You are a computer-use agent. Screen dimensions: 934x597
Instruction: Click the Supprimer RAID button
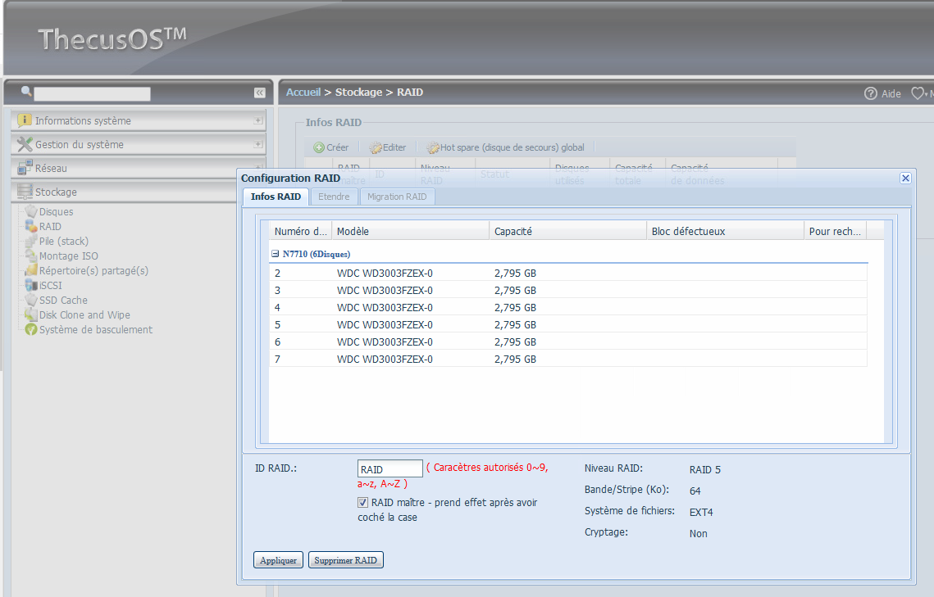pos(345,560)
